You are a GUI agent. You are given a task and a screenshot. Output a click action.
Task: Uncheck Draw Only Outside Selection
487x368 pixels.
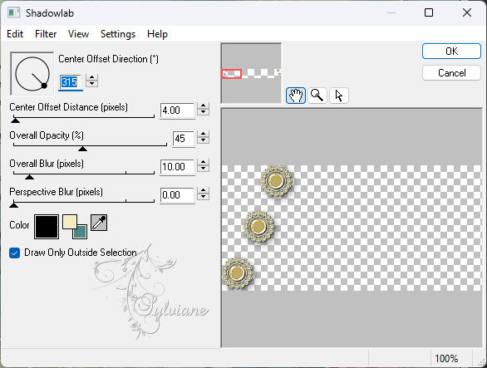point(15,253)
